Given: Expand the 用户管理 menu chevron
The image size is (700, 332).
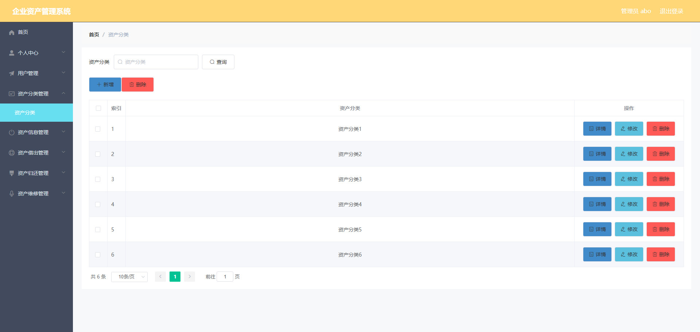Looking at the screenshot, I should pos(63,73).
